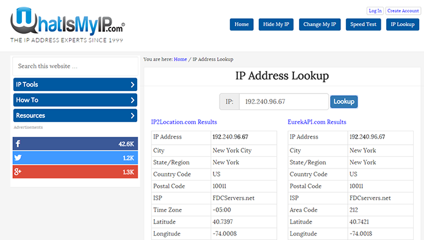Screen dimensions: 424x240
Task: Focus the Search this website box
Action: [75, 67]
